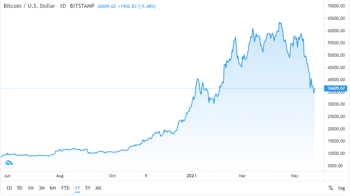Click the 1D interval label in header
This screenshot has width=350, height=196.
[x=63, y=6]
